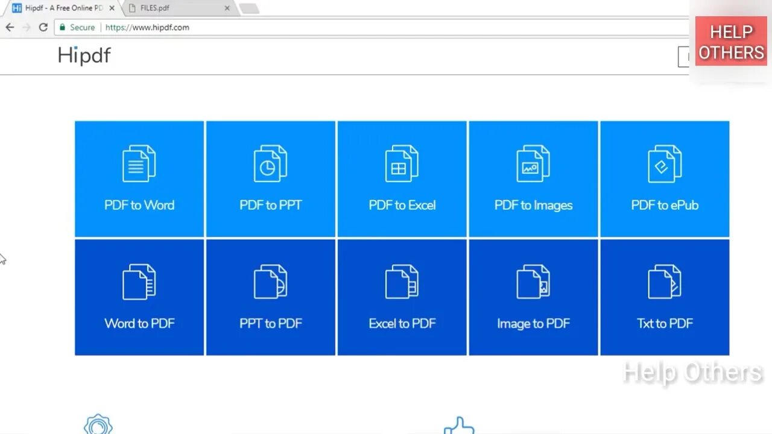Image resolution: width=772 pixels, height=434 pixels.
Task: Choose the Excel to PDF label
Action: click(402, 323)
